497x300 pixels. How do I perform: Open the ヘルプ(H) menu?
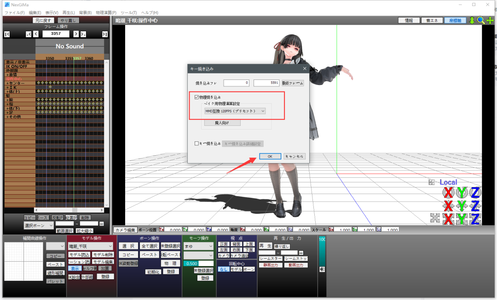[150, 13]
